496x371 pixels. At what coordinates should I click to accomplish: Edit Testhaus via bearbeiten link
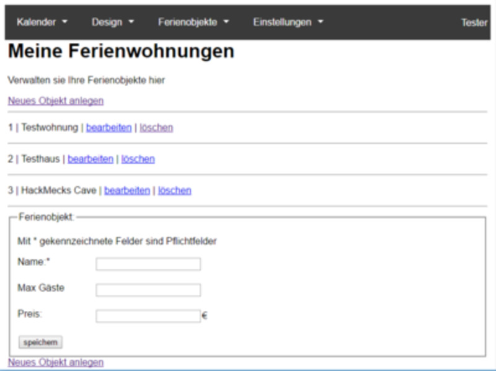(x=91, y=159)
